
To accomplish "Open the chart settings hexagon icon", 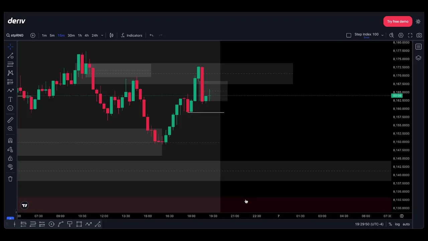I will pos(401,35).
